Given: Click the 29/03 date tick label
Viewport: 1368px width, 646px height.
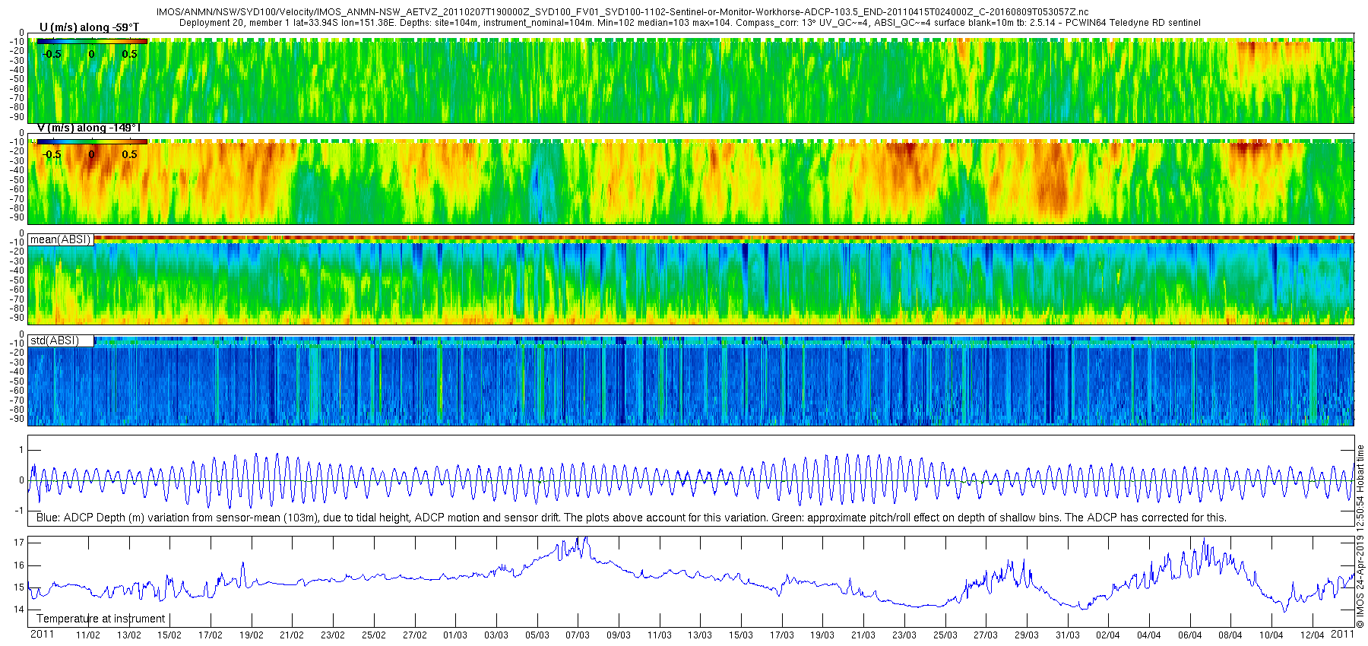Looking at the screenshot, I should (x=1026, y=635).
